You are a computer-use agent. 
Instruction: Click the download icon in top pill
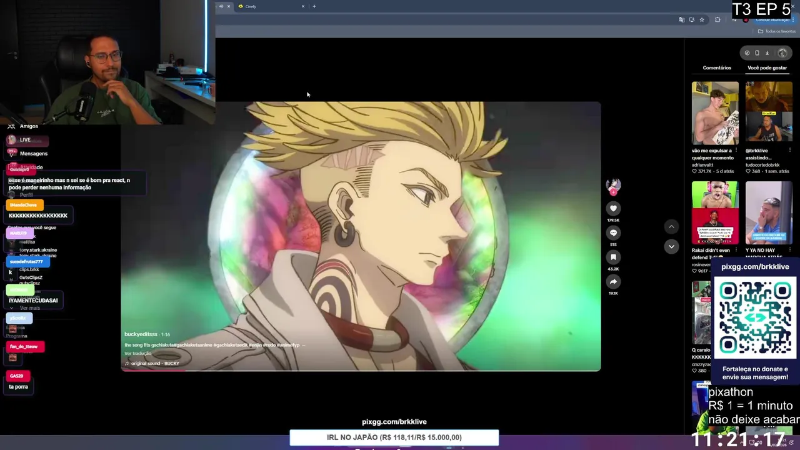pyautogui.click(x=767, y=53)
